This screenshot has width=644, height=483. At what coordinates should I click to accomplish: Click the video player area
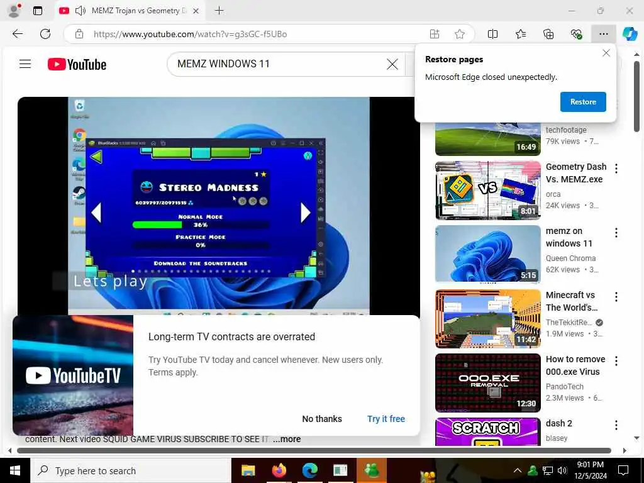tap(218, 206)
